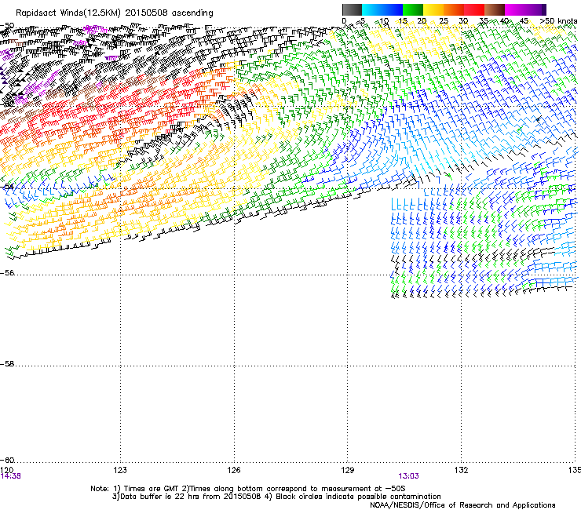The width and height of the screenshot is (581, 510).
Task: Click the magenta 40-45 knots legend swatch
Action: point(515,9)
